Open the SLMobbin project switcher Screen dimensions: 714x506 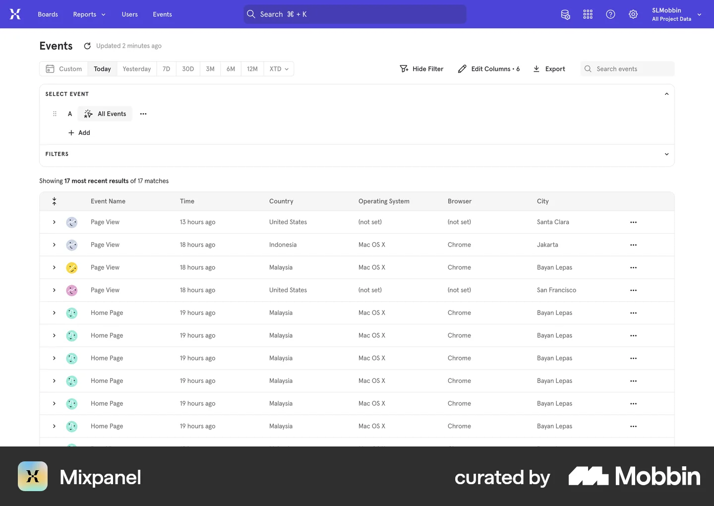click(676, 14)
